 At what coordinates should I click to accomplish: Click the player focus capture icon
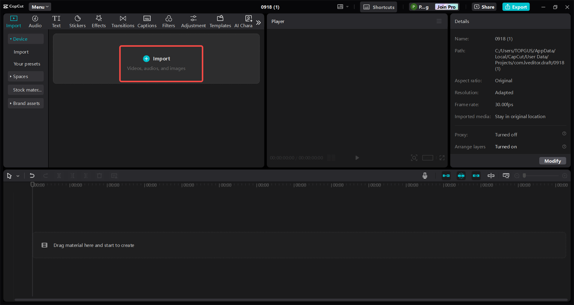pyautogui.click(x=414, y=158)
